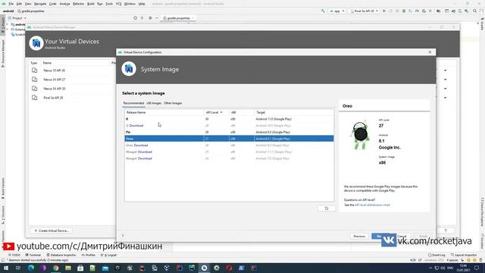Open the TODO tool window

click(x=14, y=255)
